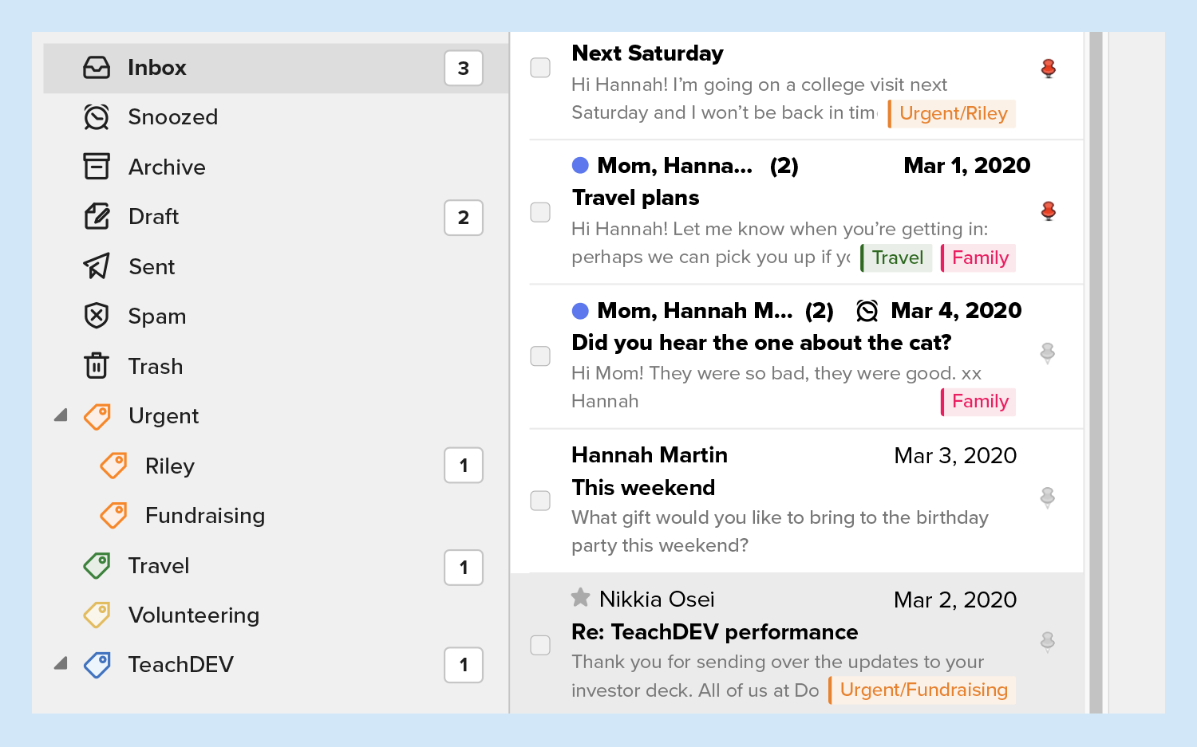Click the Archive box icon
The height and width of the screenshot is (747, 1197).
(97, 167)
